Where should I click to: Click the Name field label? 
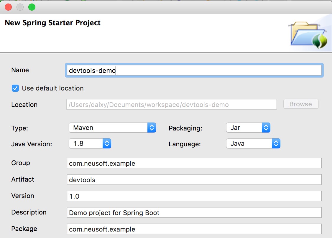click(20, 70)
